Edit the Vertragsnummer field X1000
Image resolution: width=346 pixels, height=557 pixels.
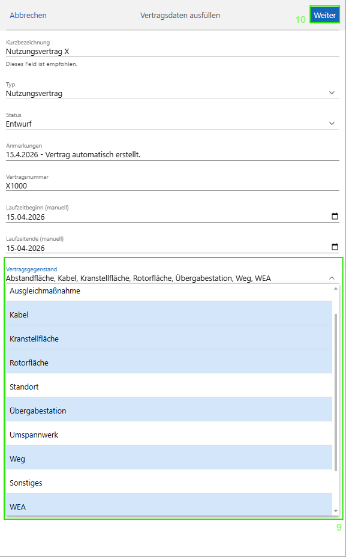pos(173,186)
